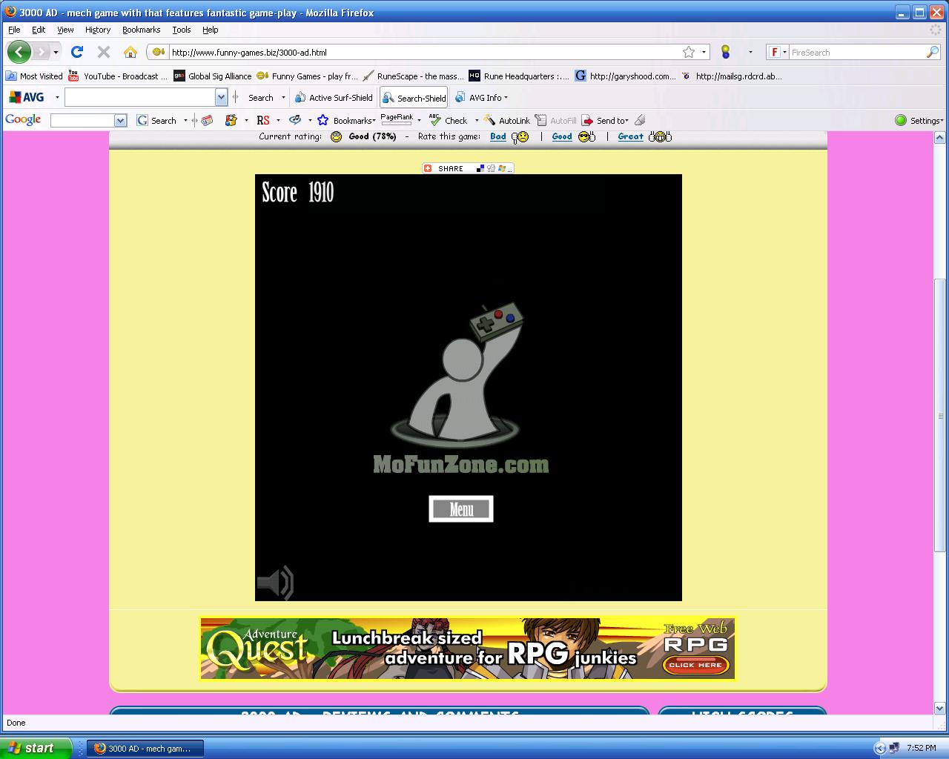949x759 pixels.
Task: Click the Google toolbar blue link icon
Action: point(295,120)
